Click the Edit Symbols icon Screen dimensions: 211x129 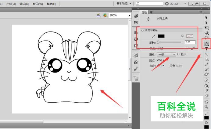point(105,15)
